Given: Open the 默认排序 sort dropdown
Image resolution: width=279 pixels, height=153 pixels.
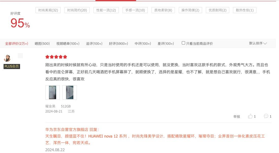Looking at the screenshot, I should pos(258,43).
